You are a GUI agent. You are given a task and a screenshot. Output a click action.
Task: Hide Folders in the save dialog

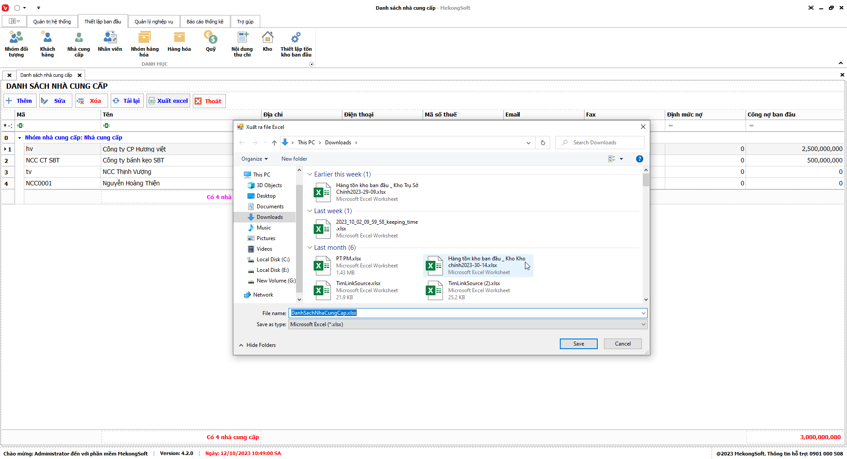coord(258,345)
